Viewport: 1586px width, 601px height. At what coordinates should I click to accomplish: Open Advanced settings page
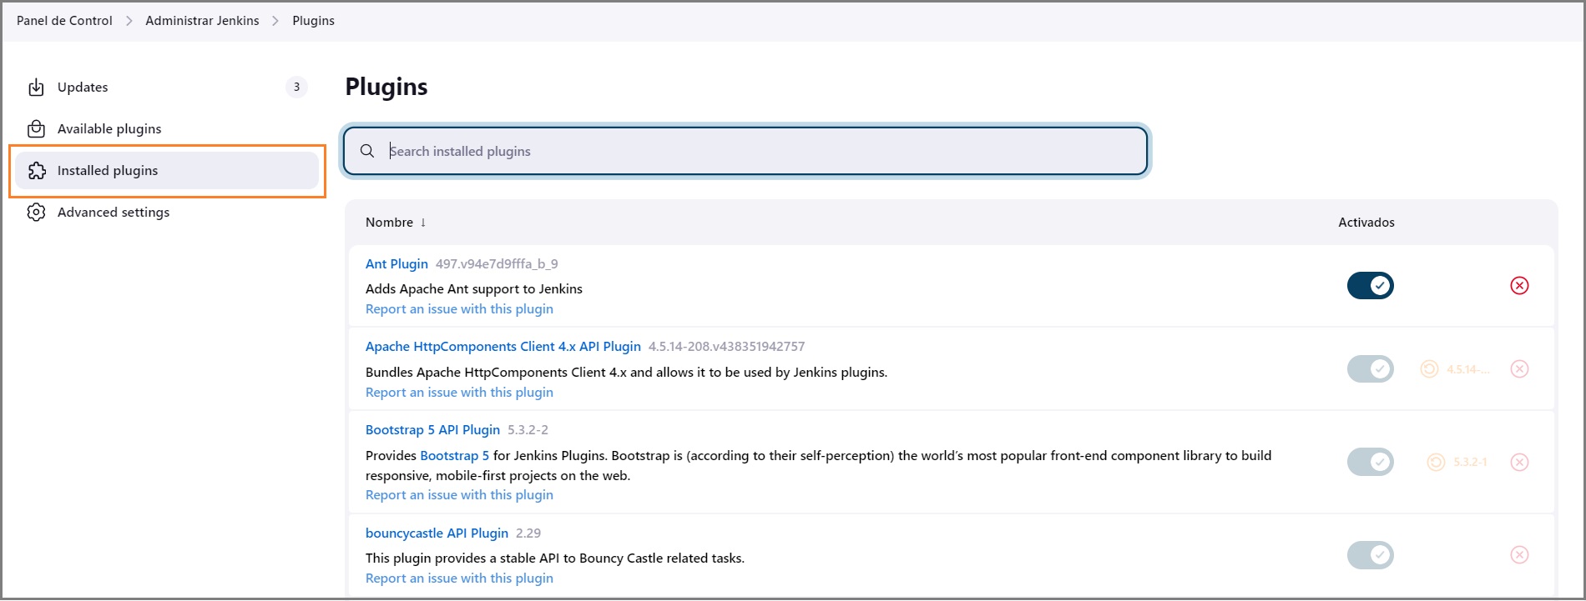click(x=167, y=213)
